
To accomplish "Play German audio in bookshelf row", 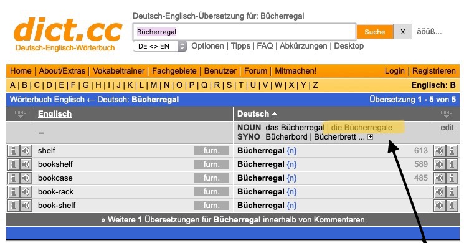I will pyautogui.click(x=440, y=164).
